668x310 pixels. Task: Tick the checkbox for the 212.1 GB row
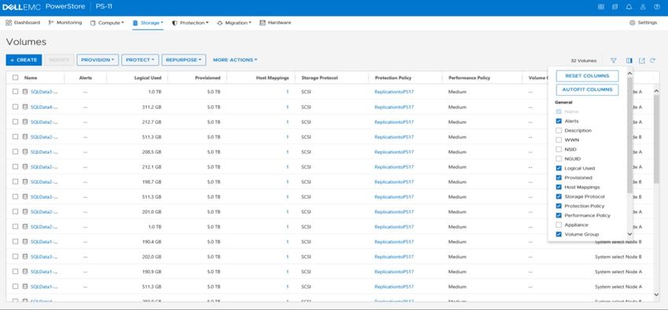click(16, 166)
